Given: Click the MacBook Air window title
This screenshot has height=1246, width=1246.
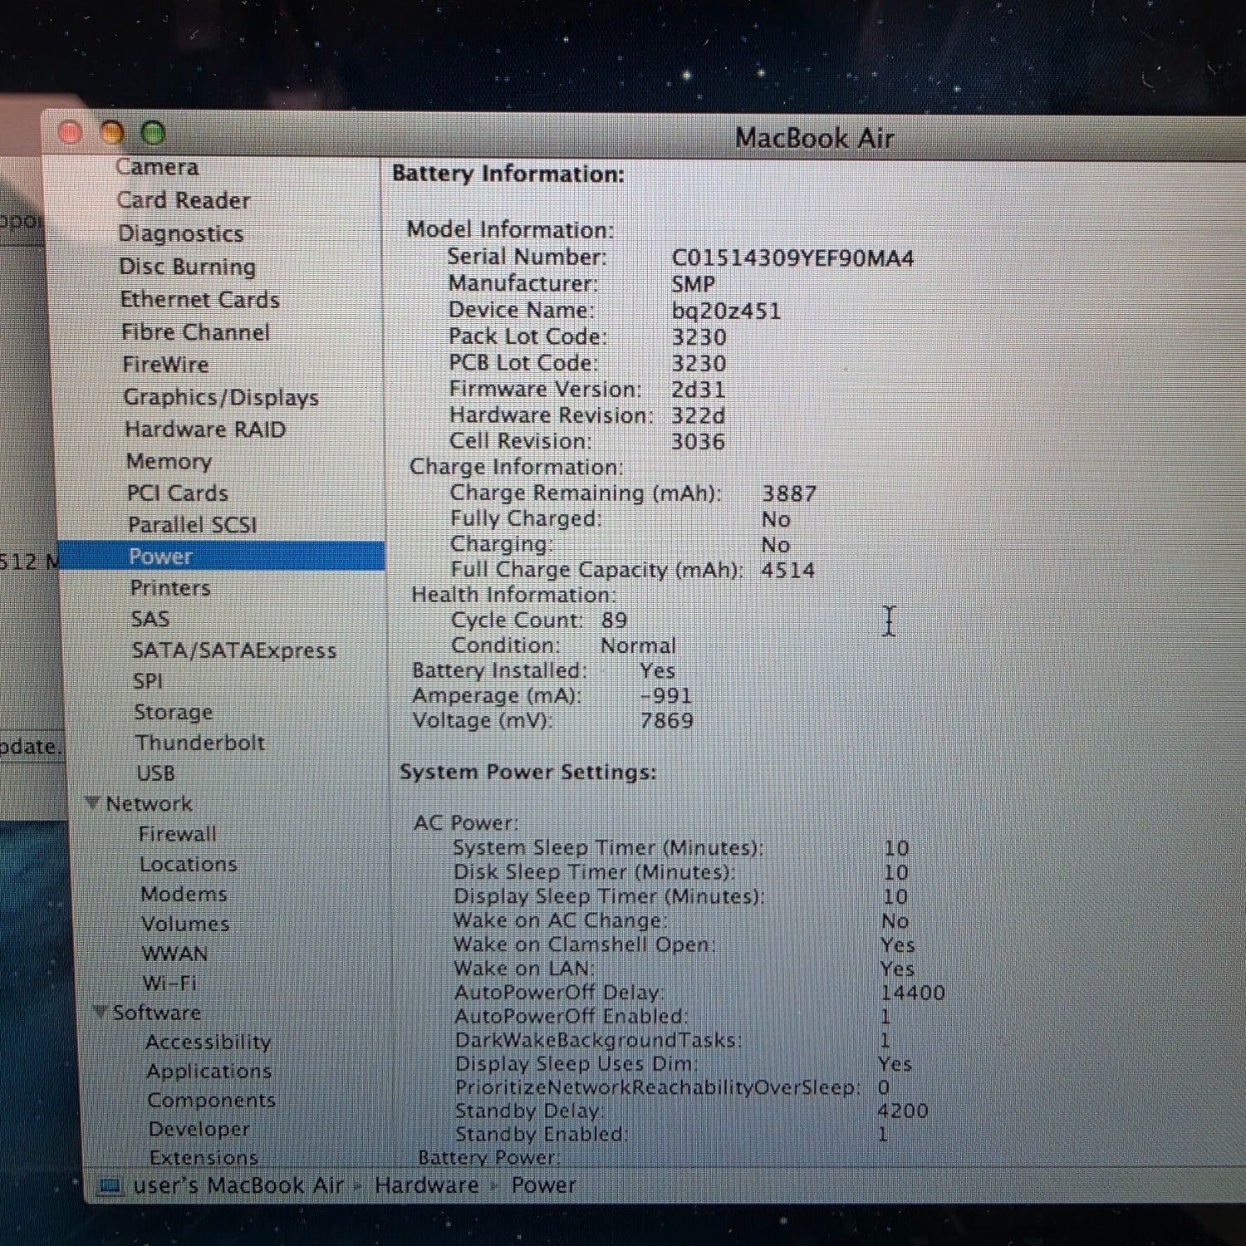Looking at the screenshot, I should 814,138.
